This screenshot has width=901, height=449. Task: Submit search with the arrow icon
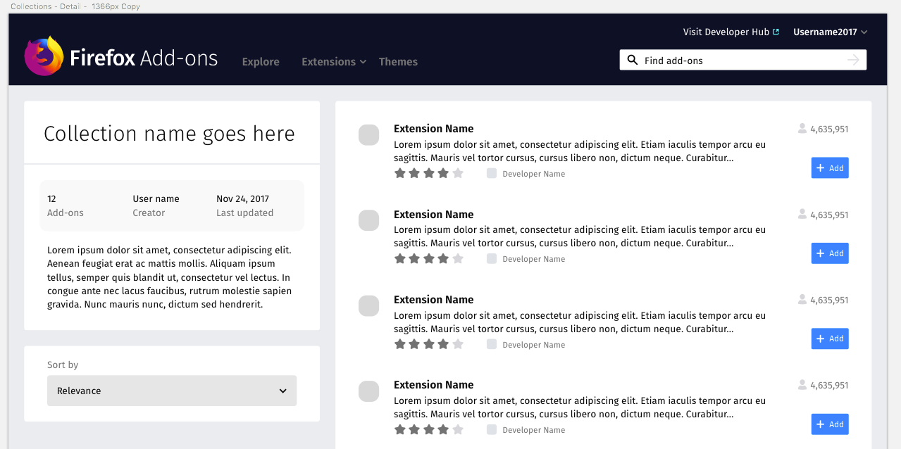[x=853, y=61]
